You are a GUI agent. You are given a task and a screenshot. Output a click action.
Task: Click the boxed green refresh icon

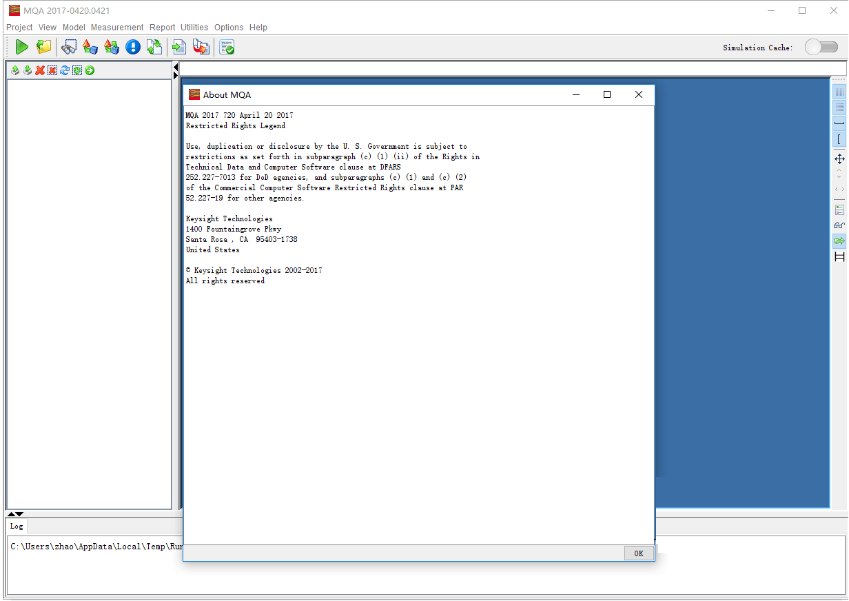pyautogui.click(x=77, y=70)
